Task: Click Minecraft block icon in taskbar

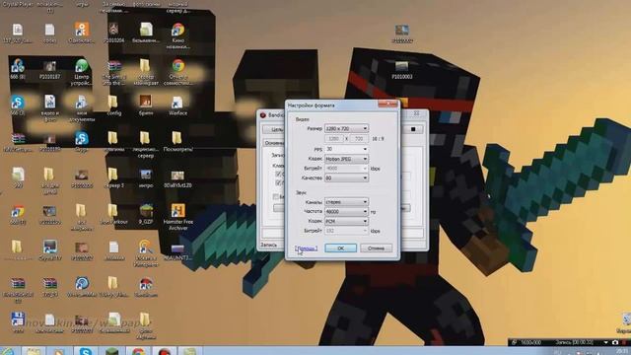Action: tap(111, 351)
